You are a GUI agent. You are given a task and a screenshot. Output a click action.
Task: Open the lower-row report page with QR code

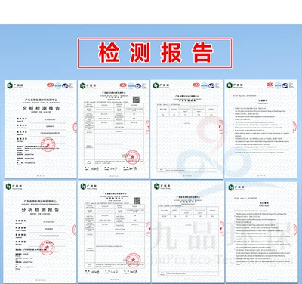[113, 232]
